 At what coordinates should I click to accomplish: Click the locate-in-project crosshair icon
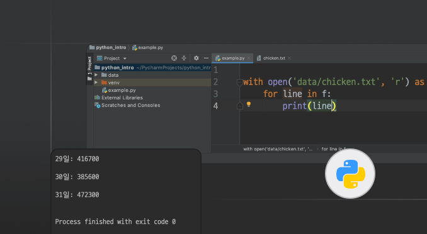pyautogui.click(x=174, y=58)
